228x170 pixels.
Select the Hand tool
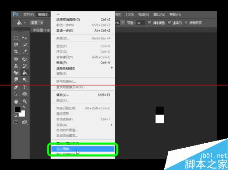click(16, 101)
